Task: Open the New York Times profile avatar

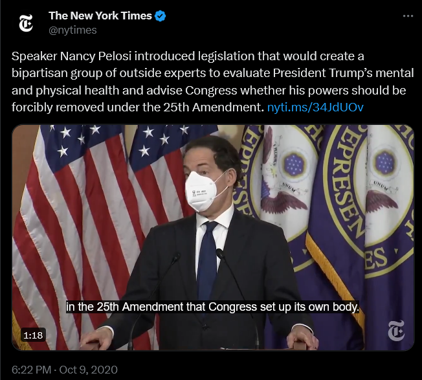Action: 26,23
